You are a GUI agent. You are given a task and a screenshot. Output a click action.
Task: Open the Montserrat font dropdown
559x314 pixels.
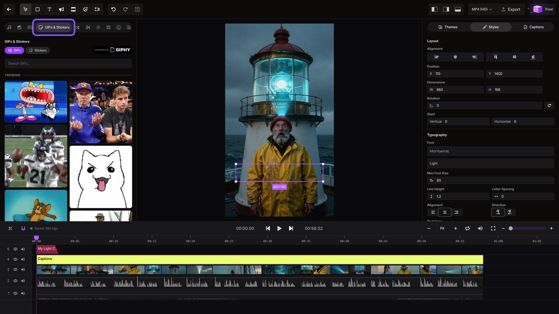click(x=491, y=151)
